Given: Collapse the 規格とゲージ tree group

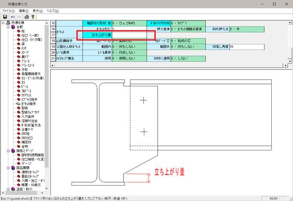Looking at the screenshot, I should click(8, 151).
